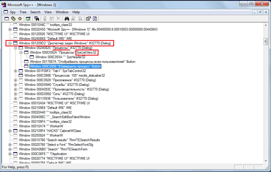The height and width of the screenshot is (172, 271).
Task: Click the Find Previous toolbar icon
Action: click(80, 19)
